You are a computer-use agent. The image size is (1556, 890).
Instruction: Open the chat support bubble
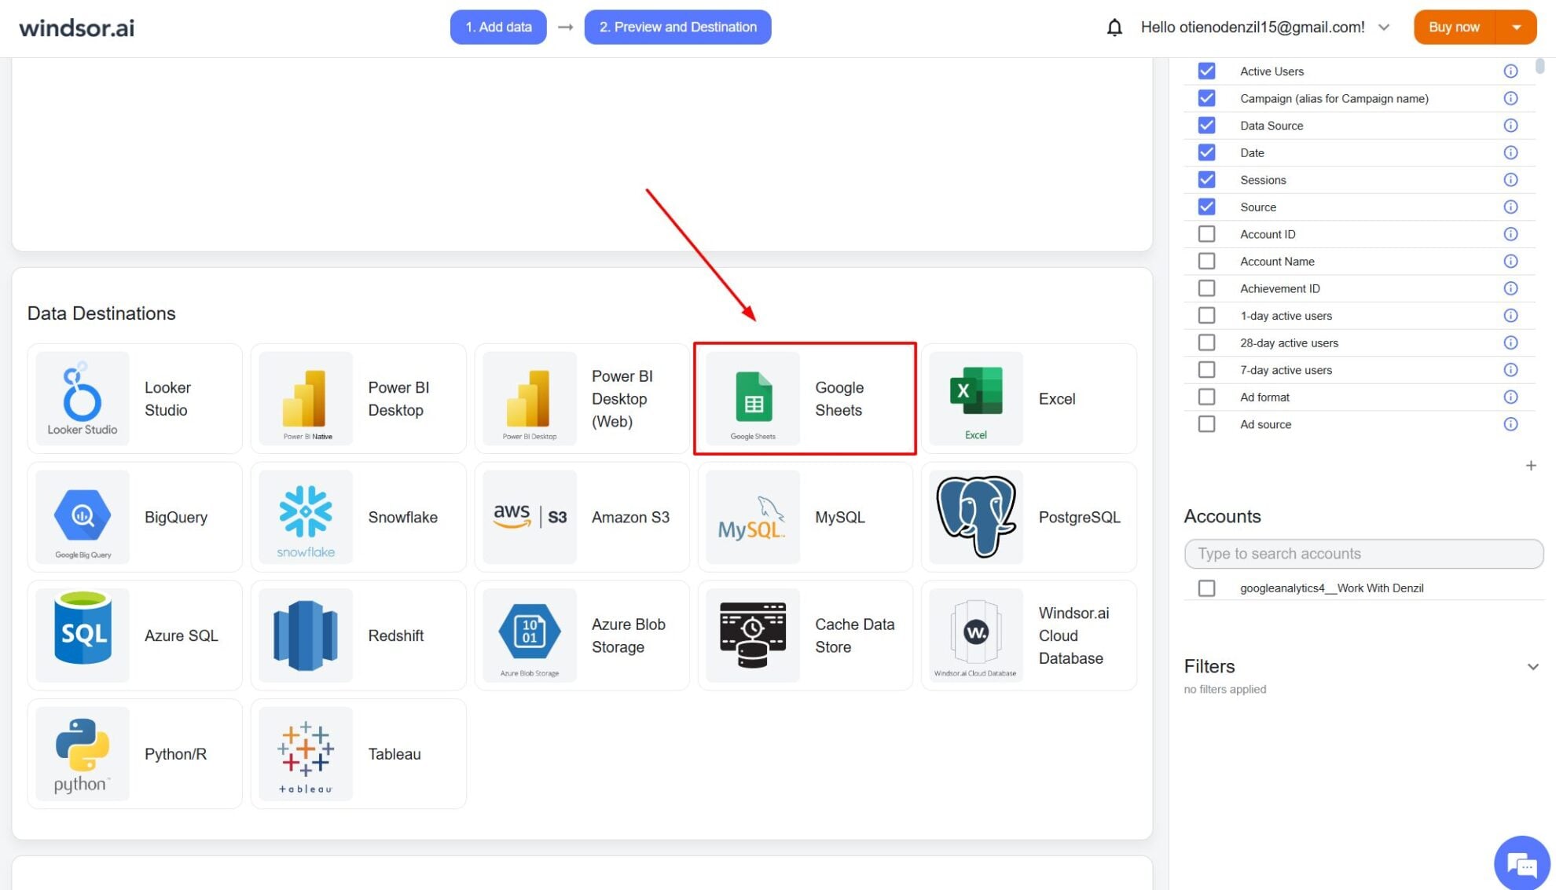[x=1521, y=863]
